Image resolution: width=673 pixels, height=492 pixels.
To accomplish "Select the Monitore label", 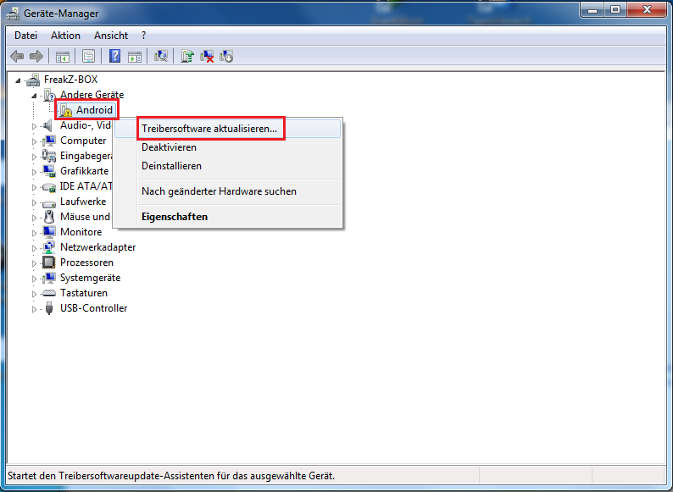I will 81,232.
